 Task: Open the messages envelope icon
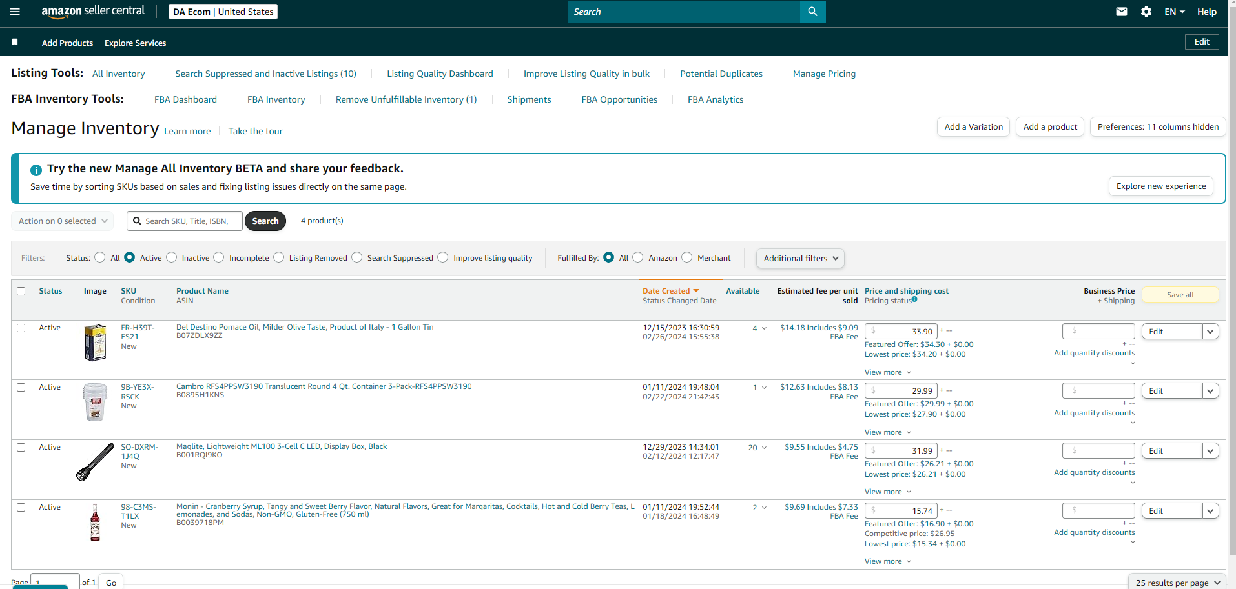coord(1122,12)
